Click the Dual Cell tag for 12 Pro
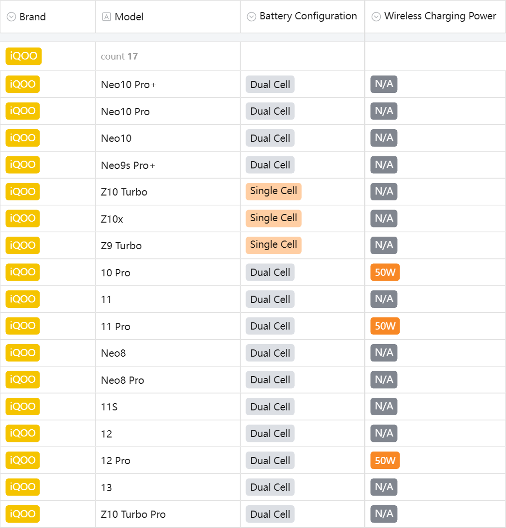This screenshot has width=506, height=528. pos(270,460)
